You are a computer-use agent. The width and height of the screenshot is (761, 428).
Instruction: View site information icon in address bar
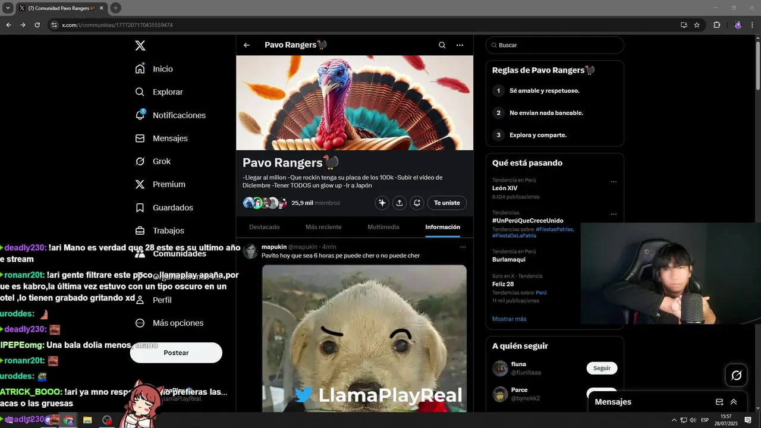pos(54,25)
